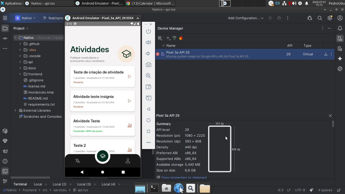Open the terminal icon in the dock
This screenshot has height=194, width=345.
154,188
